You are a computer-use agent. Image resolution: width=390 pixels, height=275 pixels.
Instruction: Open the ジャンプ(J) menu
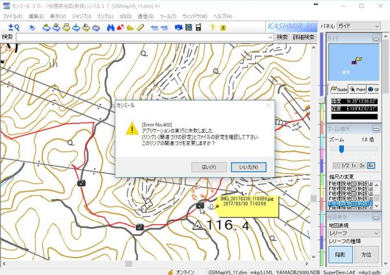81,16
